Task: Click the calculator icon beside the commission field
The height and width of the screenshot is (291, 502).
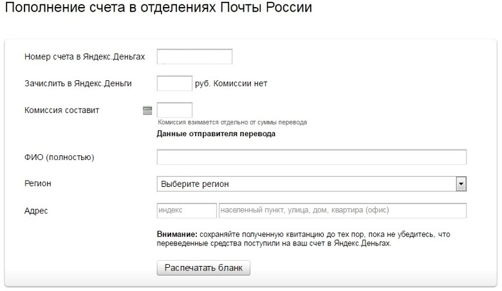Action: point(147,110)
